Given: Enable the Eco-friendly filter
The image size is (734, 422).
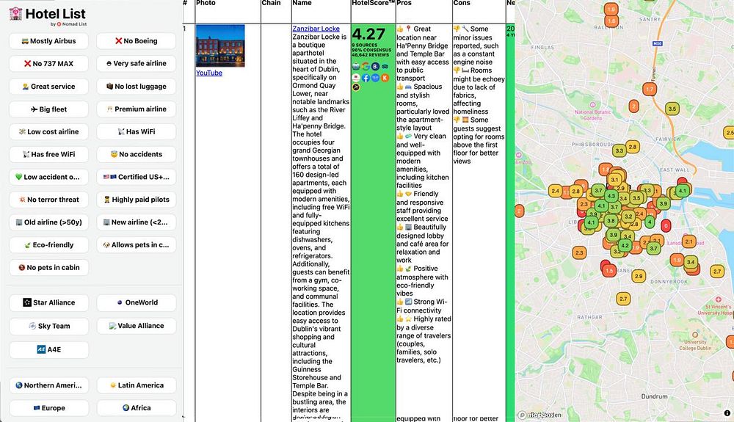Looking at the screenshot, I should coord(48,244).
